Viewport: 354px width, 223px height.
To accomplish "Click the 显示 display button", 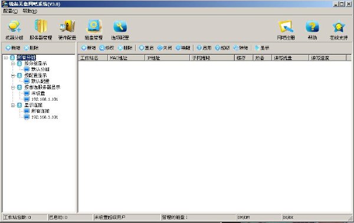I will [x=262, y=48].
